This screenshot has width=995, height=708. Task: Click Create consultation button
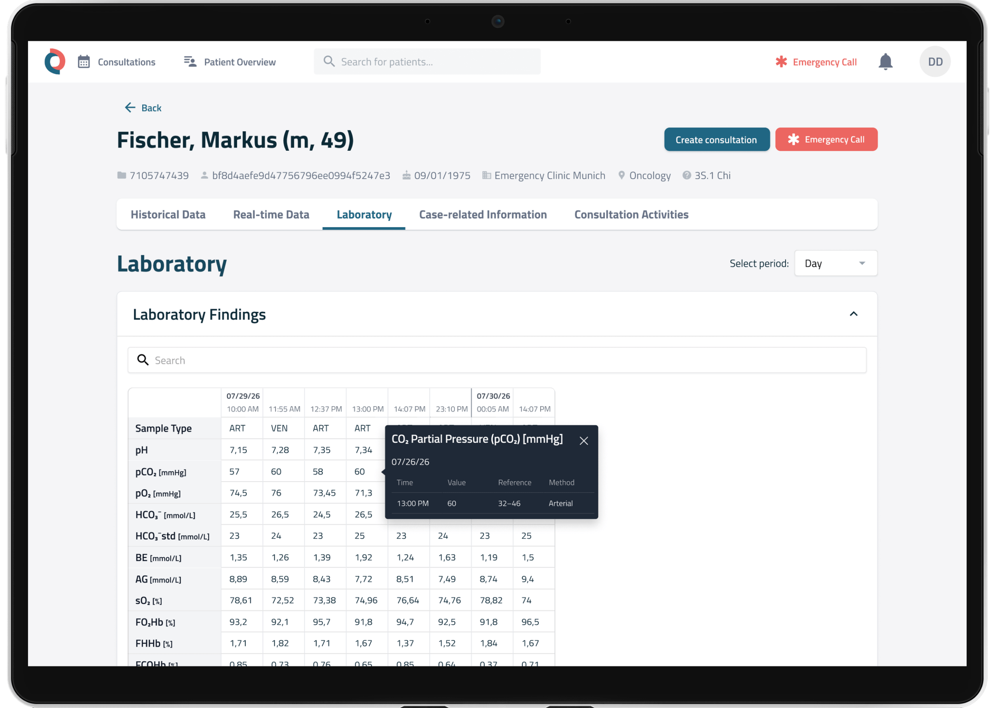716,139
